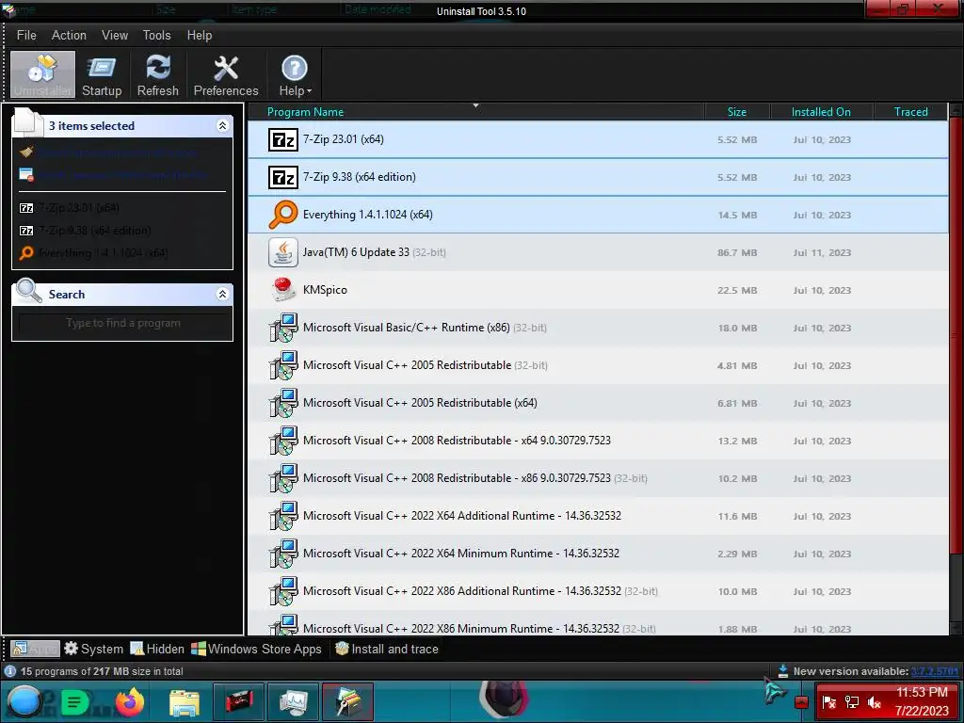
Task: Open the Start orb on the taskbar
Action: click(x=24, y=701)
